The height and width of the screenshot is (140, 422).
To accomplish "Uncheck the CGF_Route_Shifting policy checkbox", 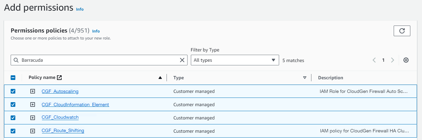I will (13, 131).
